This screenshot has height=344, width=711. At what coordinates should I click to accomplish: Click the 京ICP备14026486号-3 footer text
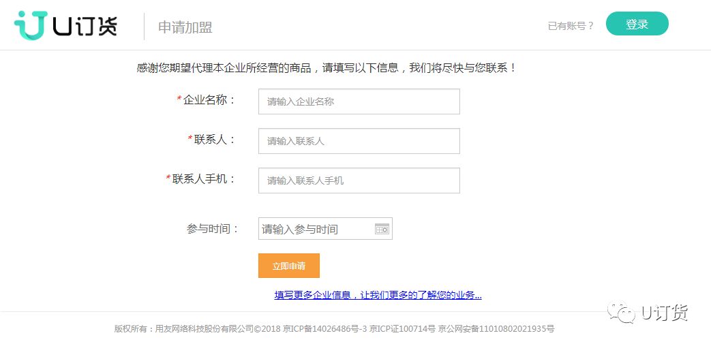(324, 328)
